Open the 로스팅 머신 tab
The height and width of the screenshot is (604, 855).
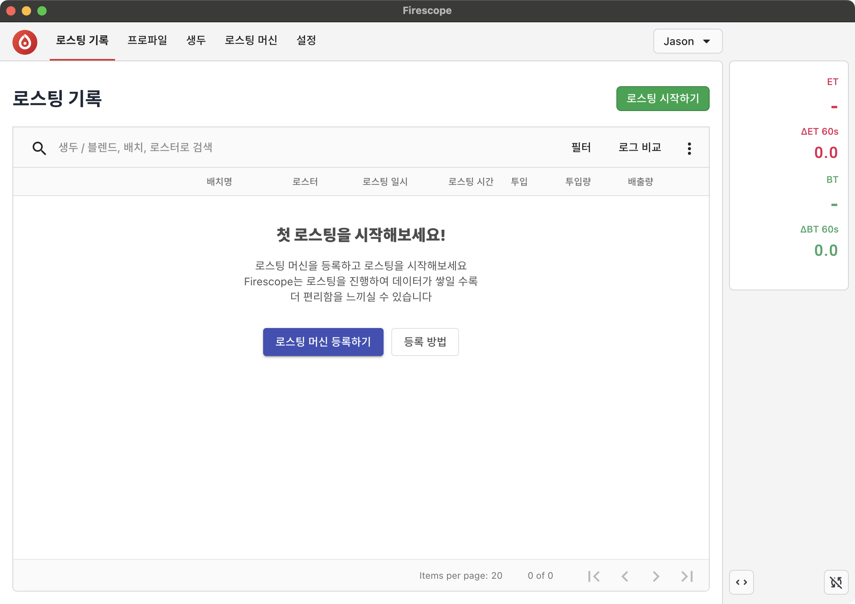(x=251, y=40)
